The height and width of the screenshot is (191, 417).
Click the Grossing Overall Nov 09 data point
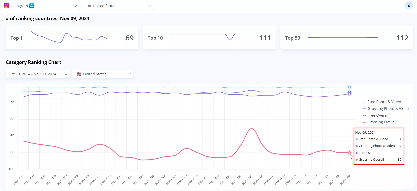click(349, 153)
